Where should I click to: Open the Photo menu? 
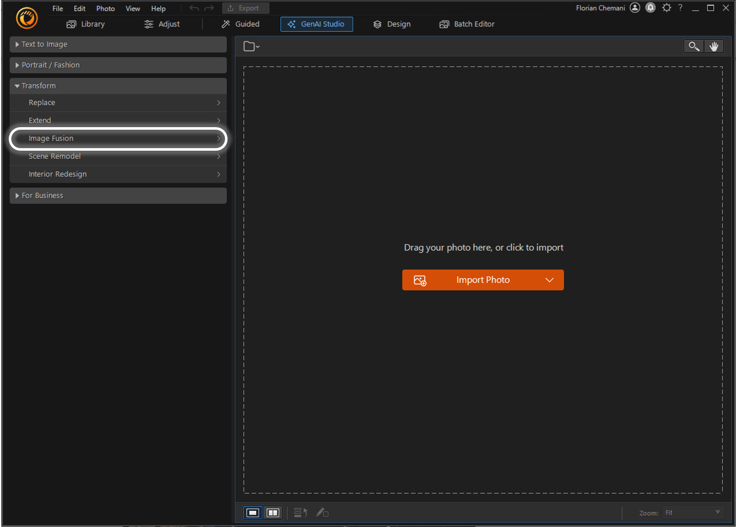(x=105, y=8)
